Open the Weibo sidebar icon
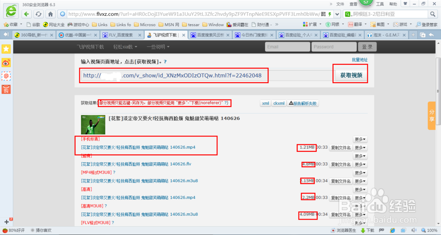The height and width of the screenshot is (235, 441). 6,62
